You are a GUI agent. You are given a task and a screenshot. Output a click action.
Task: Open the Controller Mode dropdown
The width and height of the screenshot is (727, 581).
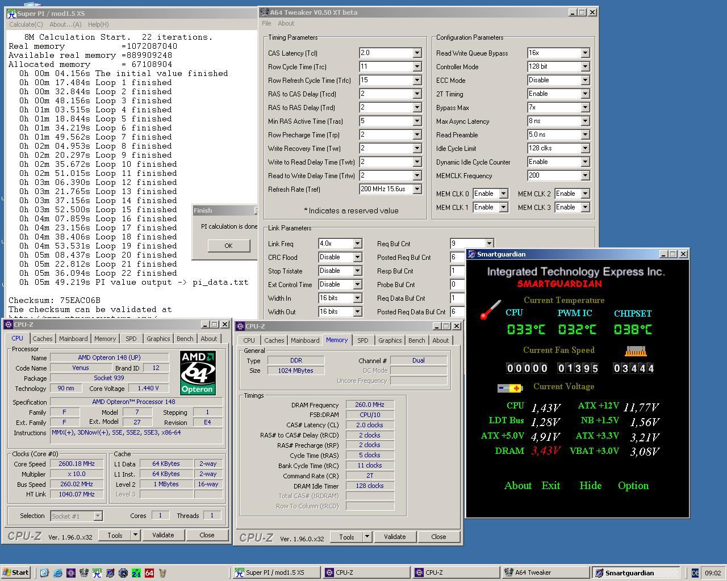point(585,66)
